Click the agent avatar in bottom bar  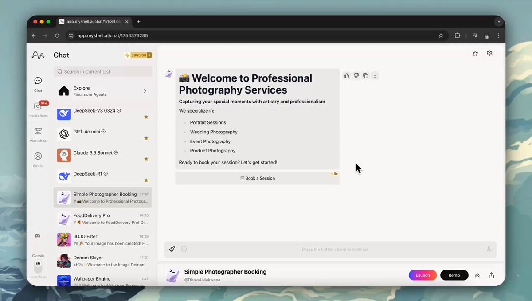(x=172, y=275)
